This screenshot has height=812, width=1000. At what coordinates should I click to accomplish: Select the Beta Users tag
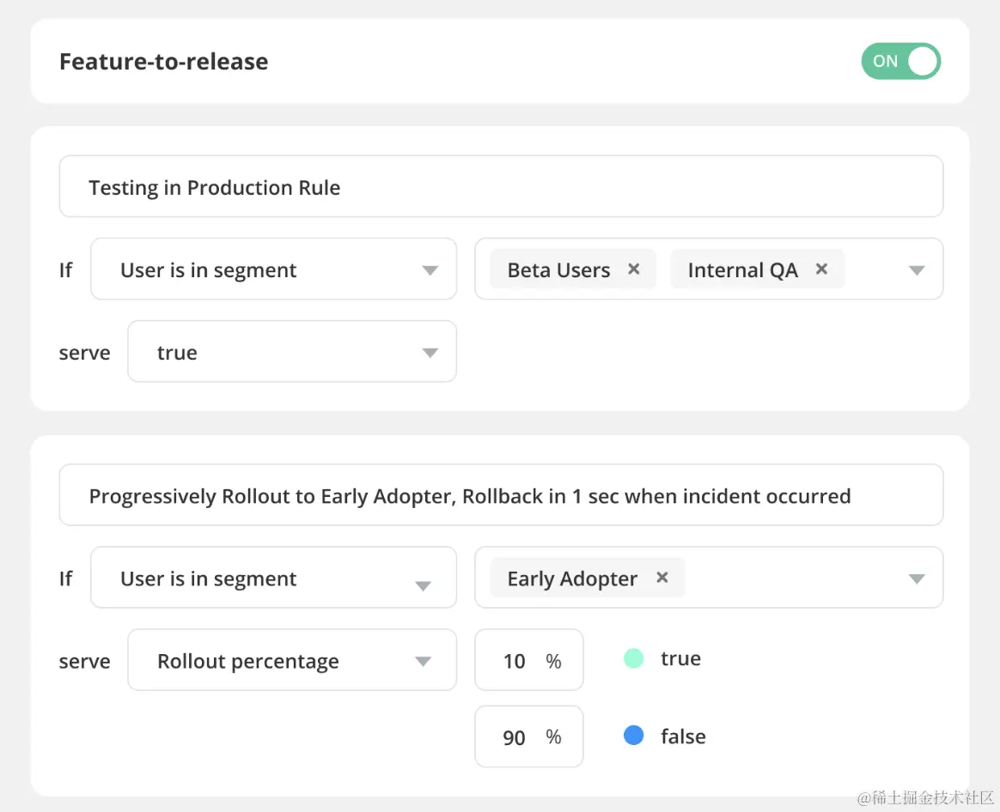[x=558, y=270]
